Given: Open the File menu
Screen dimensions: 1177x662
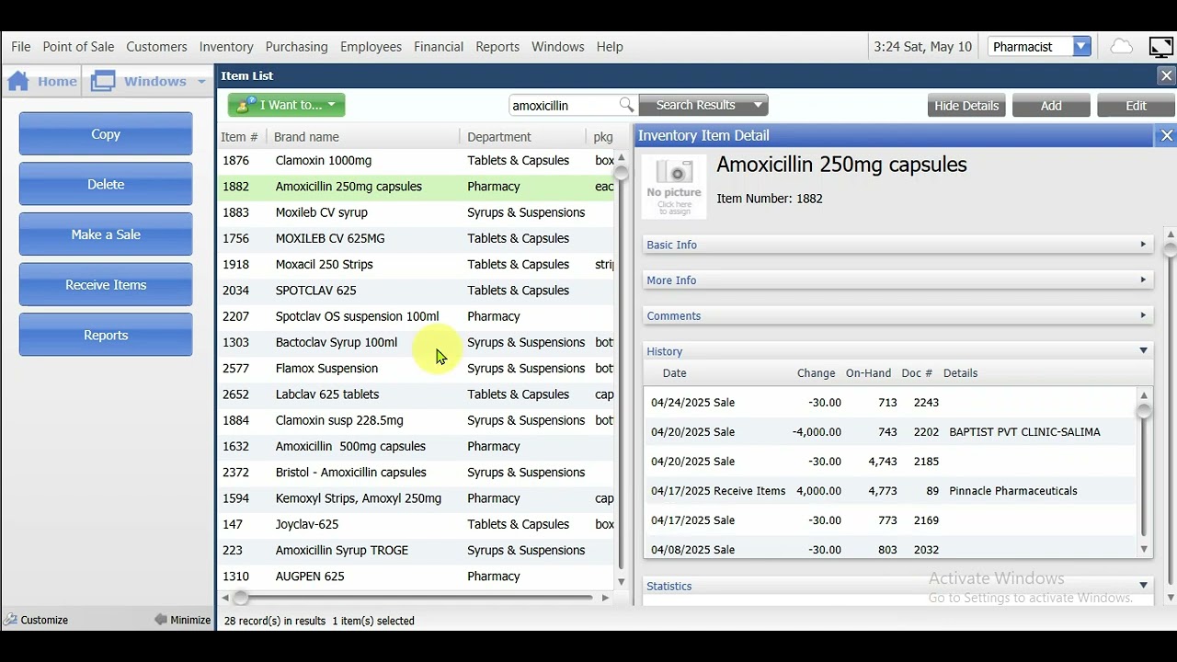Looking at the screenshot, I should tap(21, 46).
